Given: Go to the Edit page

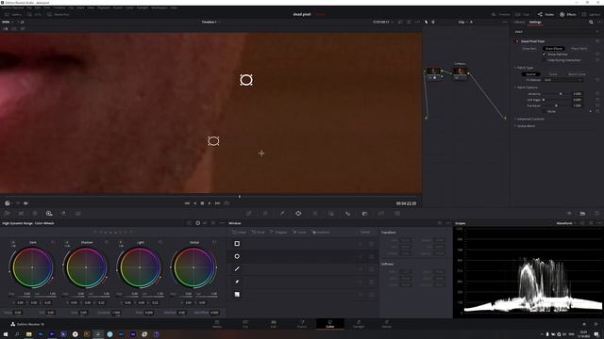Looking at the screenshot, I should pos(274,324).
